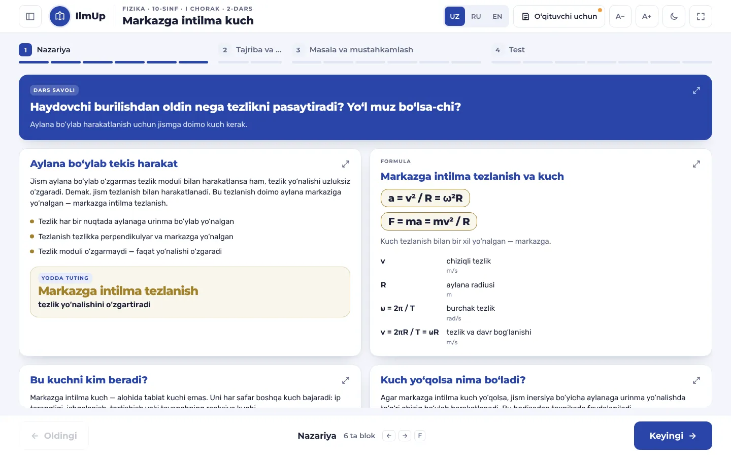
Task: Click the left arrow key hint
Action: [x=389, y=436]
